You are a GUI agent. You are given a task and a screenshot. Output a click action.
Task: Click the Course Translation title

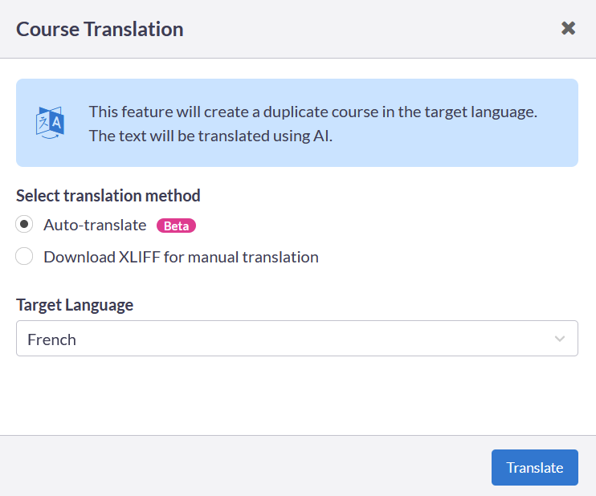coord(100,29)
